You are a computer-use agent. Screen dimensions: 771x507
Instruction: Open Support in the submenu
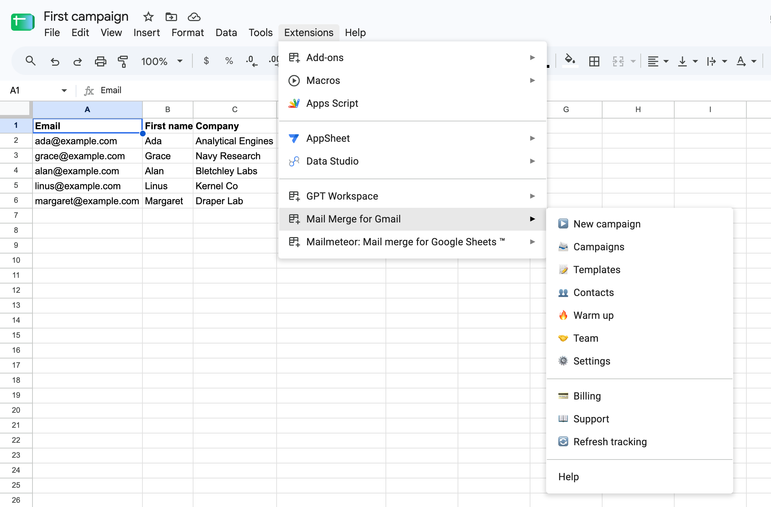coord(639,419)
